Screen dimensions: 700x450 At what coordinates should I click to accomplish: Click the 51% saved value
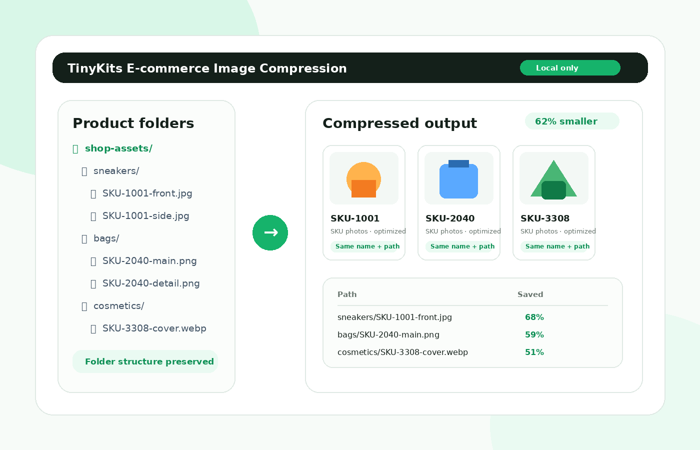(534, 352)
